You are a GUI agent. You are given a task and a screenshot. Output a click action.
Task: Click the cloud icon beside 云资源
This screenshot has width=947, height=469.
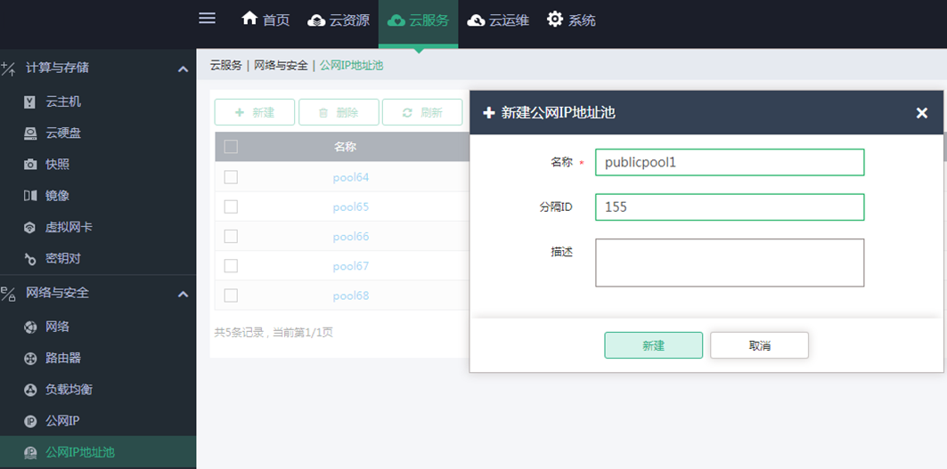point(316,20)
